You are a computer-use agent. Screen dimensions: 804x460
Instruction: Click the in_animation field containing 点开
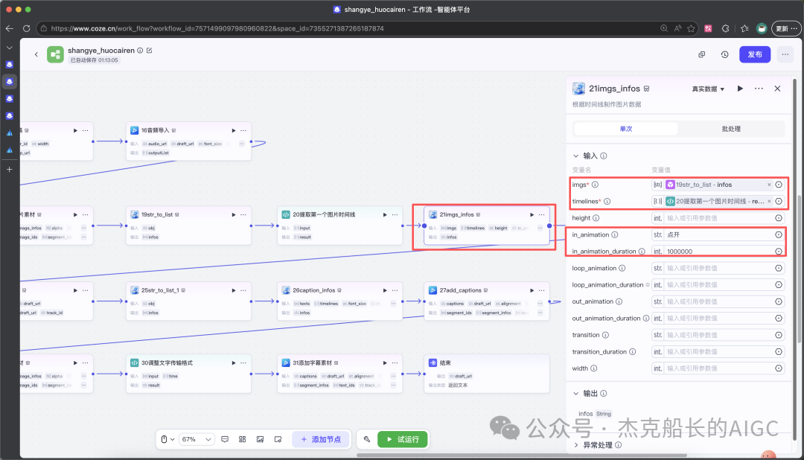click(x=718, y=235)
